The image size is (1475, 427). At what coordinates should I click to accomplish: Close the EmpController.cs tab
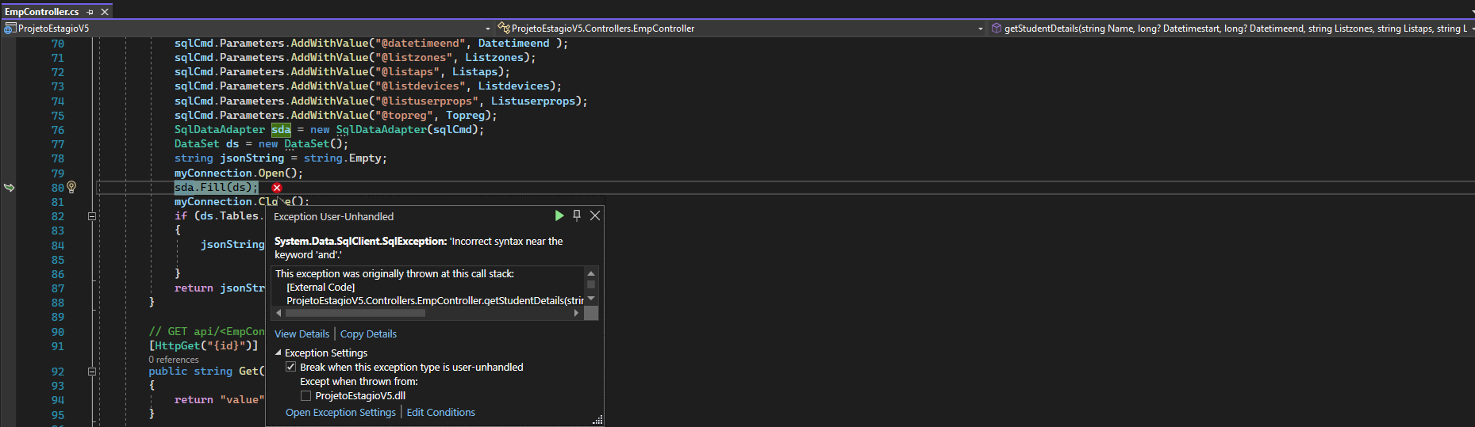(105, 12)
